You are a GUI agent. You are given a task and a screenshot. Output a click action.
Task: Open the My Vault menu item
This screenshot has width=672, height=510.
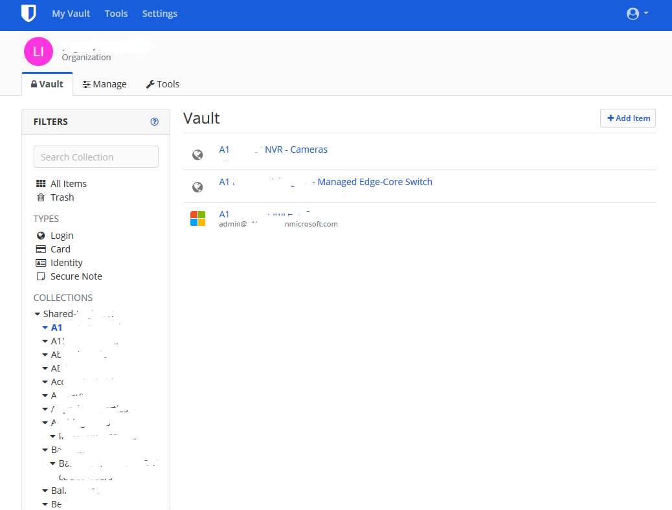[71, 14]
